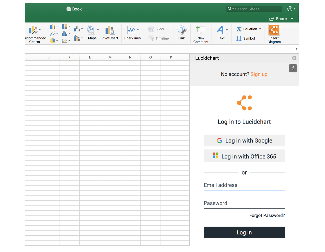Focus the Email address field
325x252 pixels.
pyautogui.click(x=244, y=185)
